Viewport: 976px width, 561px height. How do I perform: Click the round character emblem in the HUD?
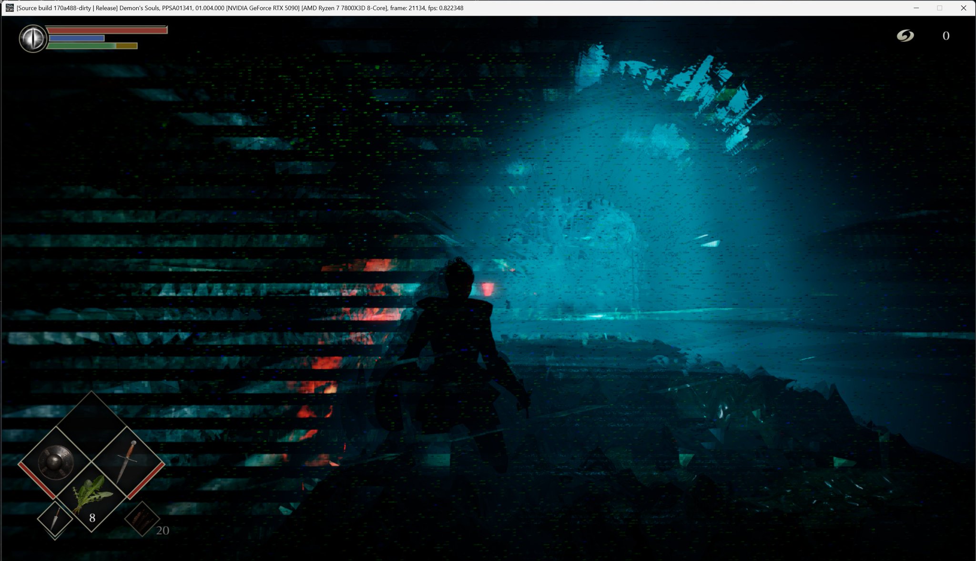click(x=33, y=38)
